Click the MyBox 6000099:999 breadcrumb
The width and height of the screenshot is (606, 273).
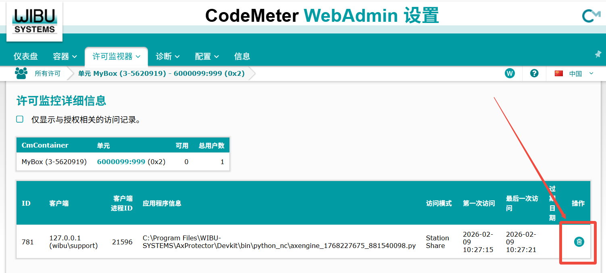click(x=161, y=73)
